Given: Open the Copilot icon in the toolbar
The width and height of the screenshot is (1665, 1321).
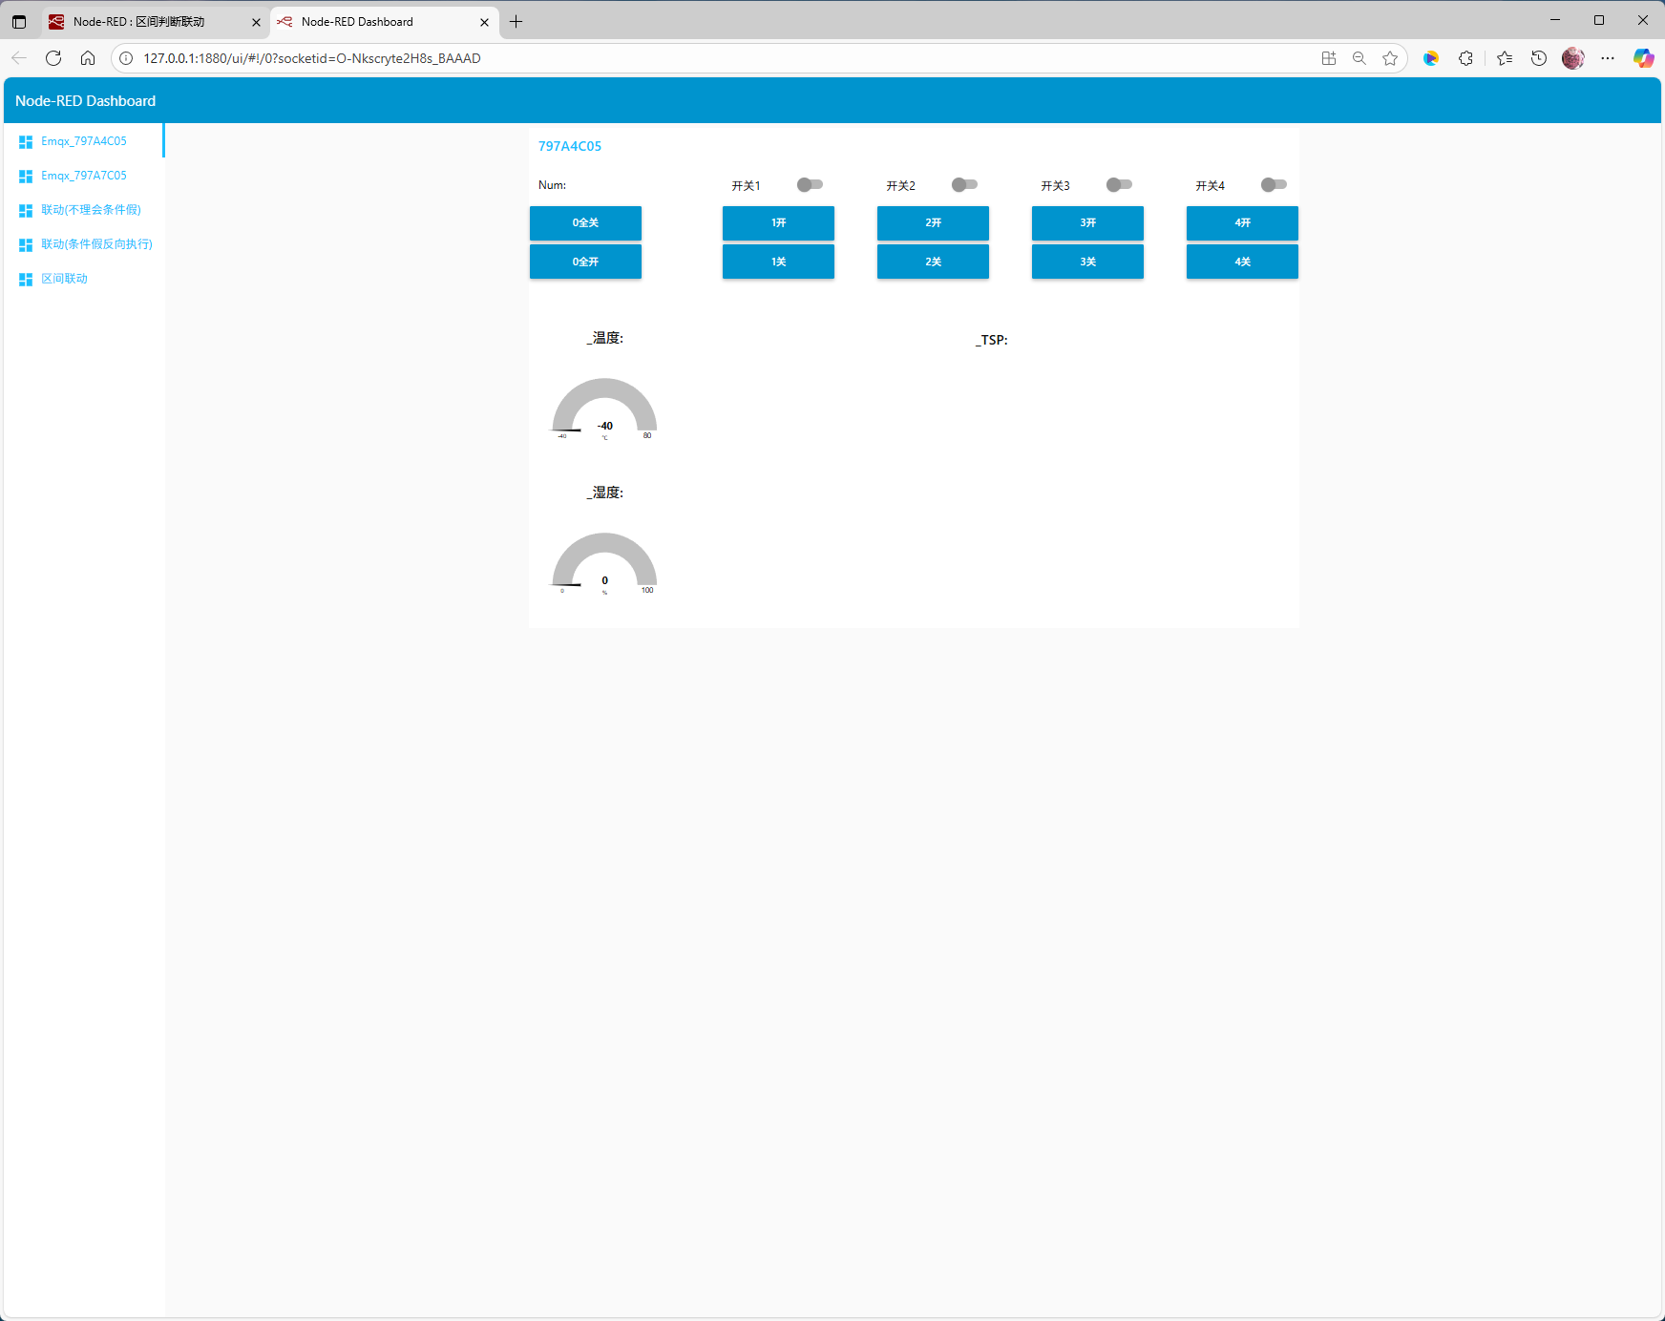Looking at the screenshot, I should [x=1643, y=58].
